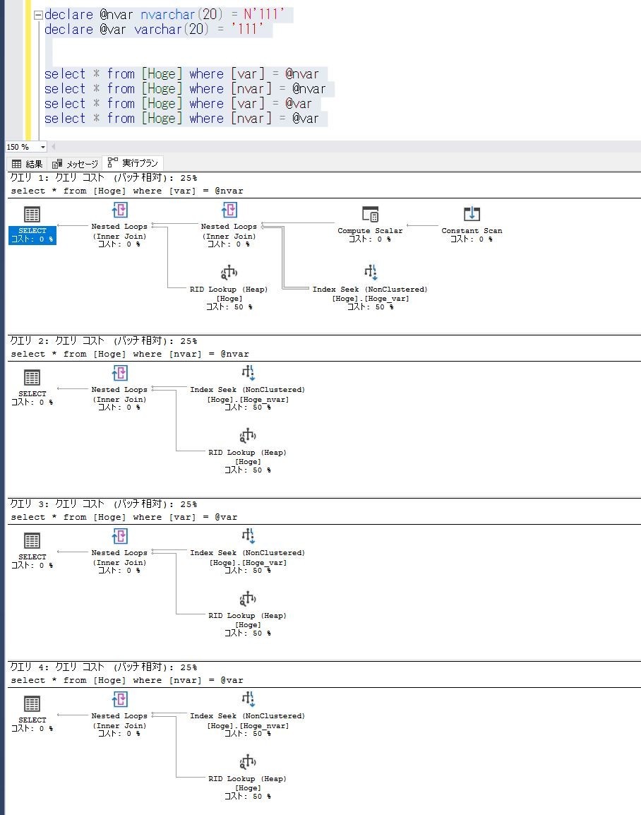This screenshot has height=815, width=641.
Task: Open the 150 % zoom dropdown
Action: coord(42,147)
